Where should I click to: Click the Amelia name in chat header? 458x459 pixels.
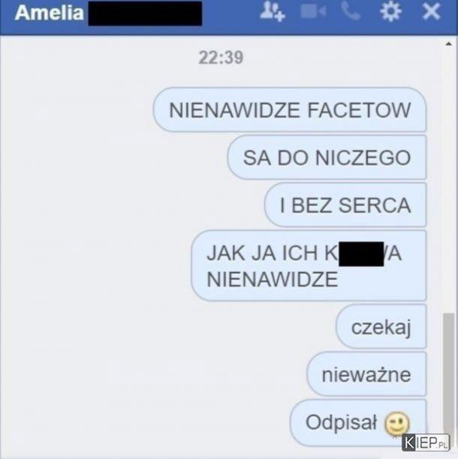[50, 13]
